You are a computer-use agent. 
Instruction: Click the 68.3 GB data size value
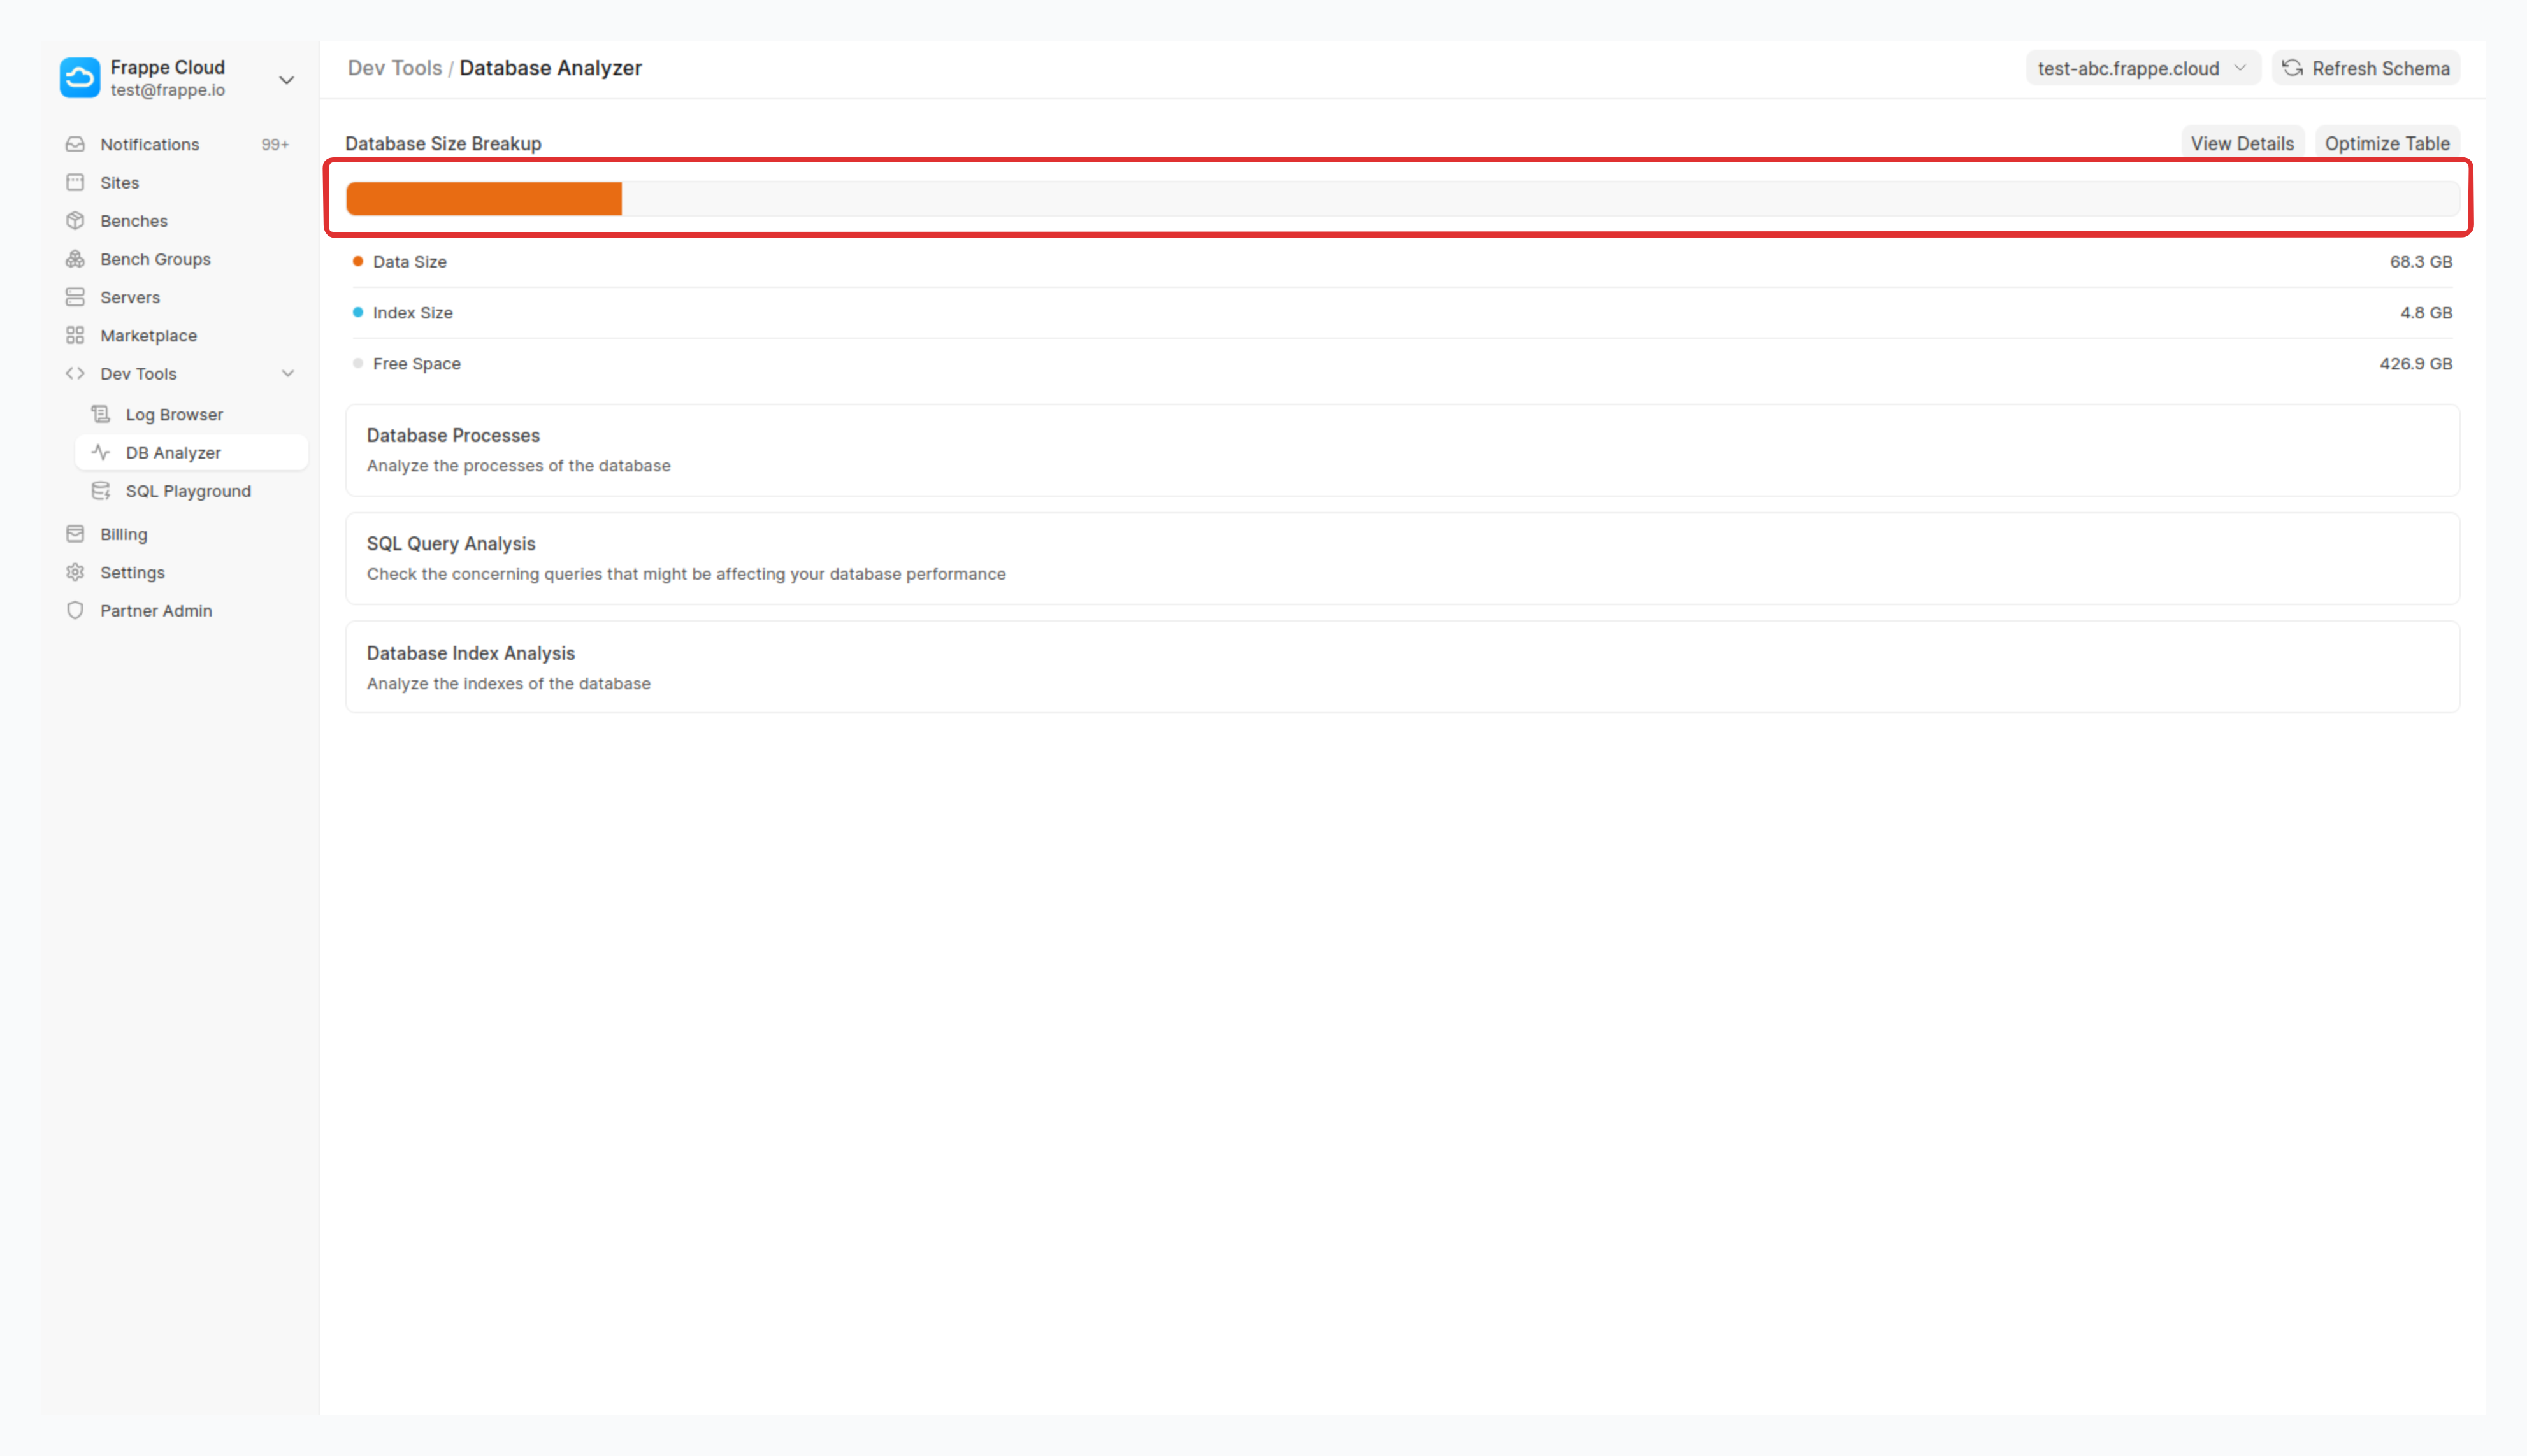[2420, 261]
